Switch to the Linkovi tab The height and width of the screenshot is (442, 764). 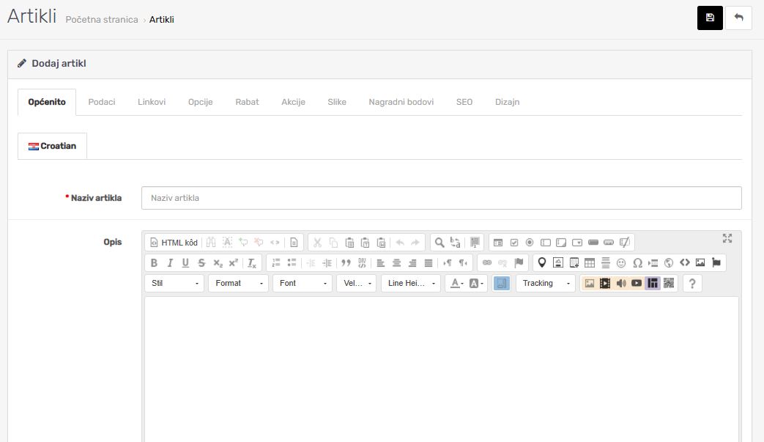[152, 102]
